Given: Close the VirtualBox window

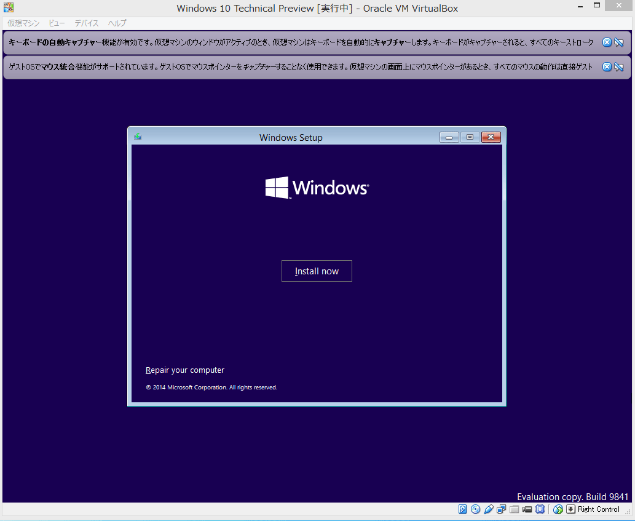Looking at the screenshot, I should 619,6.
